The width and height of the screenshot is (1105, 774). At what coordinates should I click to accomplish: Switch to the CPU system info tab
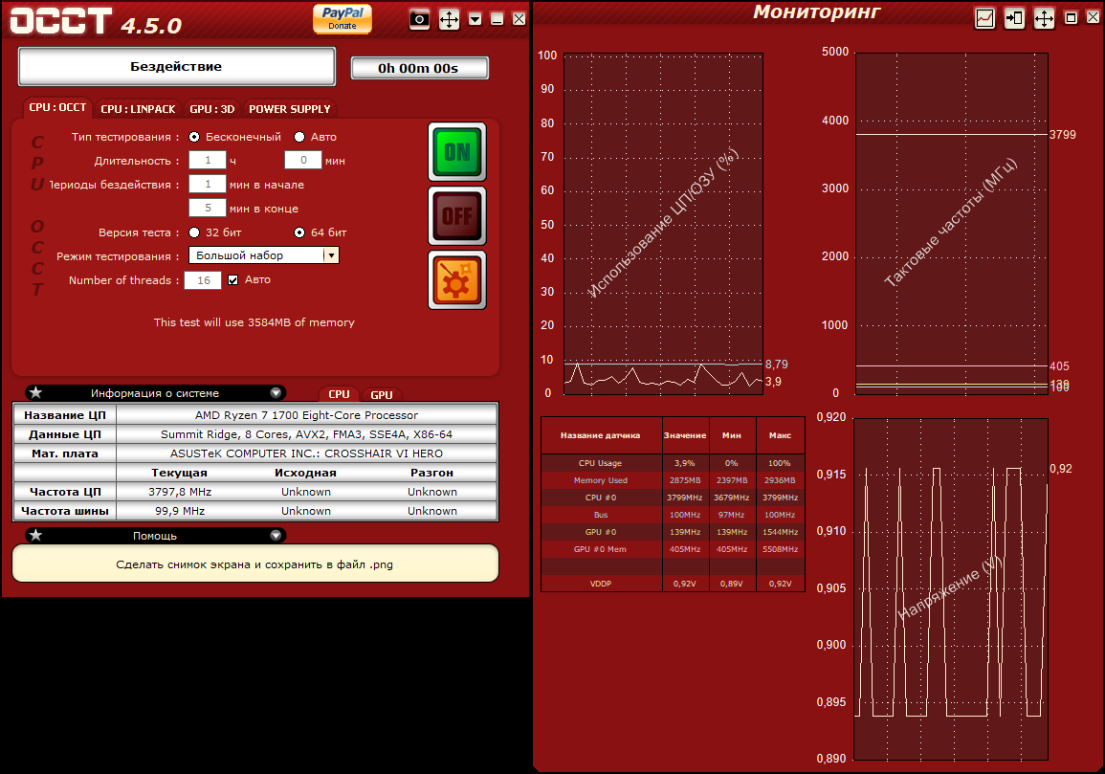coord(339,394)
